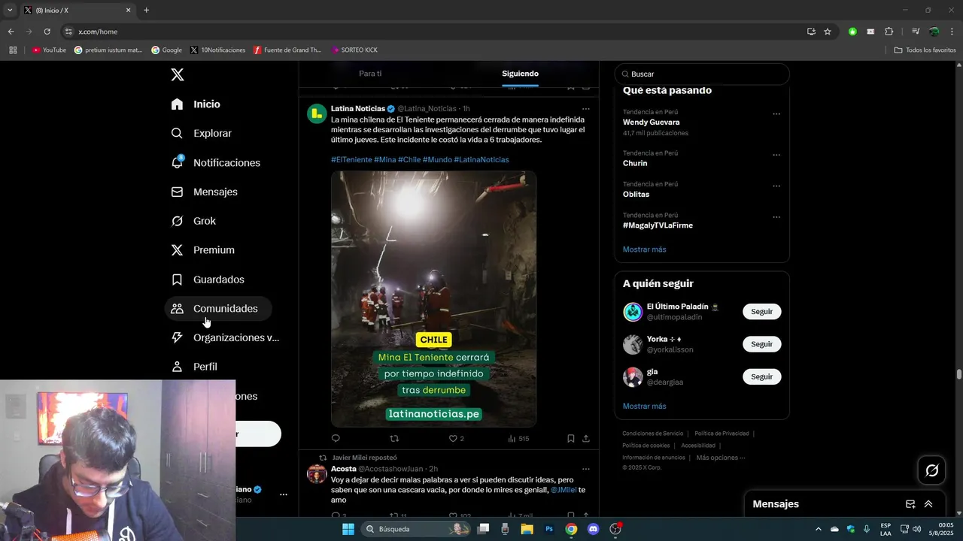Open Inicio from the sidebar
The image size is (963, 541).
pyautogui.click(x=196, y=104)
